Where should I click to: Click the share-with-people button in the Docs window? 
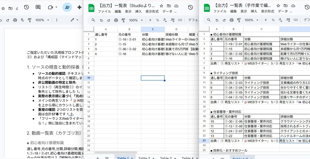coord(67,7)
